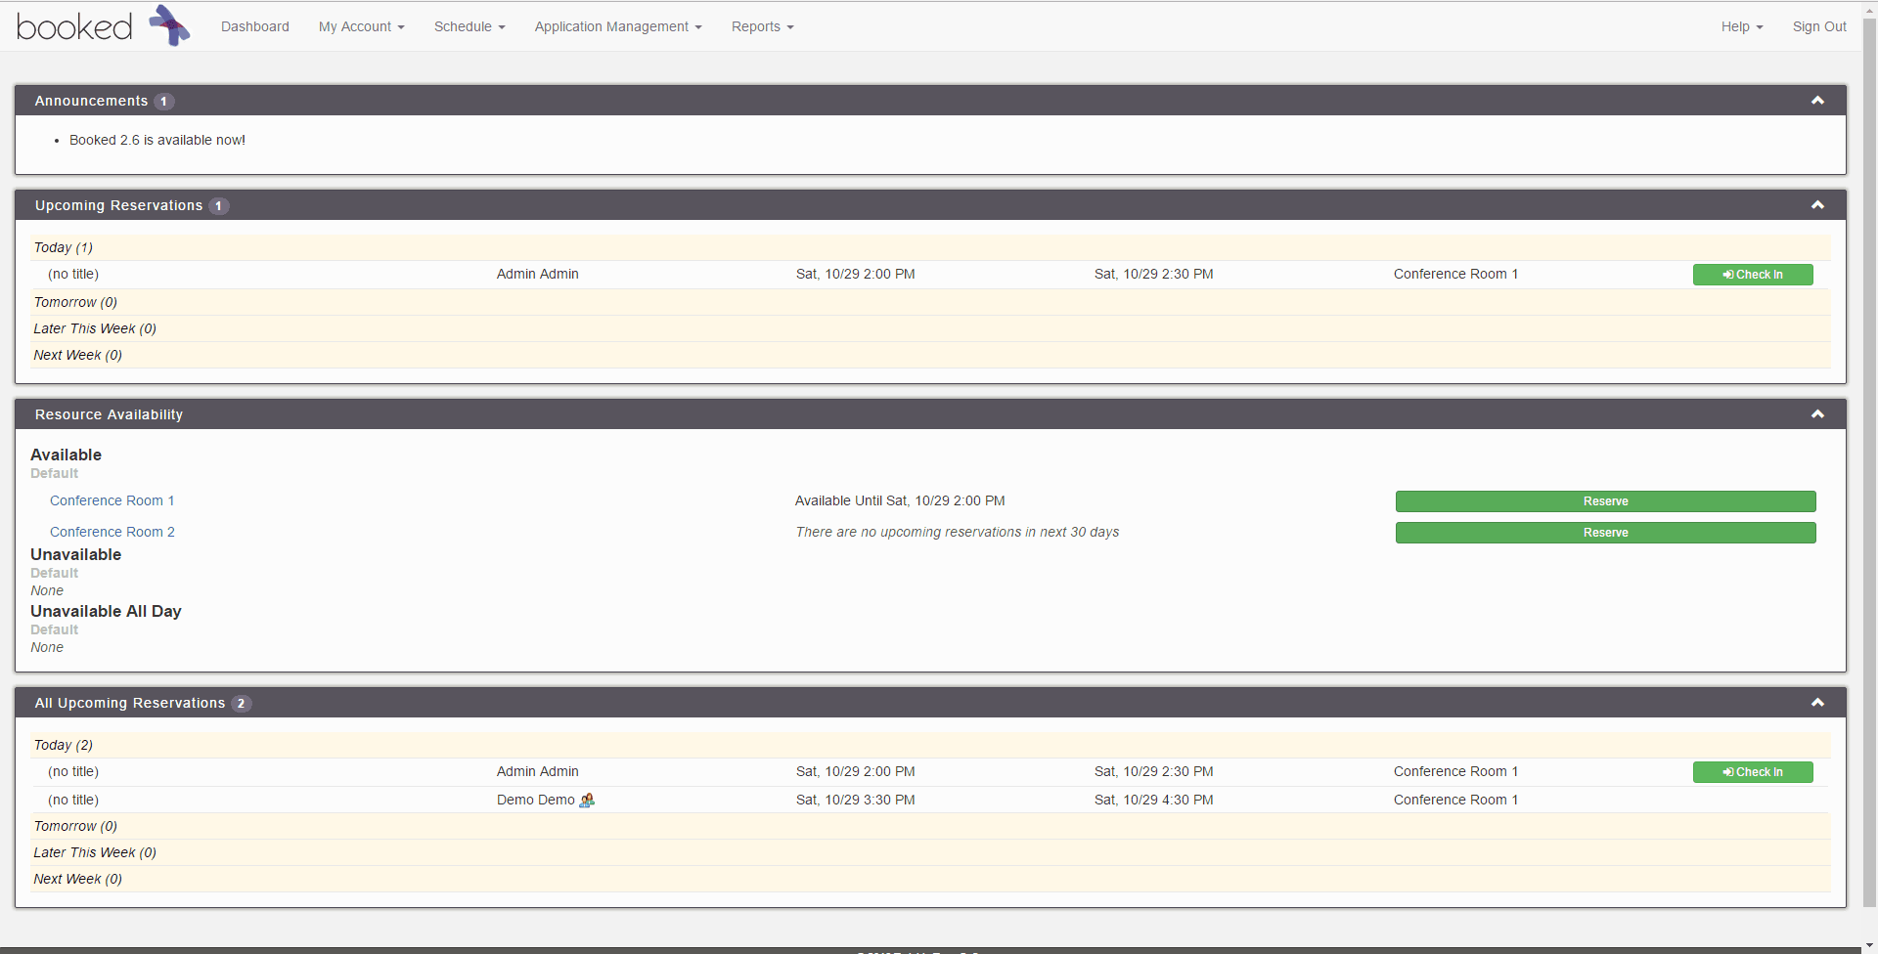Click Check In icon in Admin's All Upcoming row
1878x954 pixels.
(x=1727, y=772)
